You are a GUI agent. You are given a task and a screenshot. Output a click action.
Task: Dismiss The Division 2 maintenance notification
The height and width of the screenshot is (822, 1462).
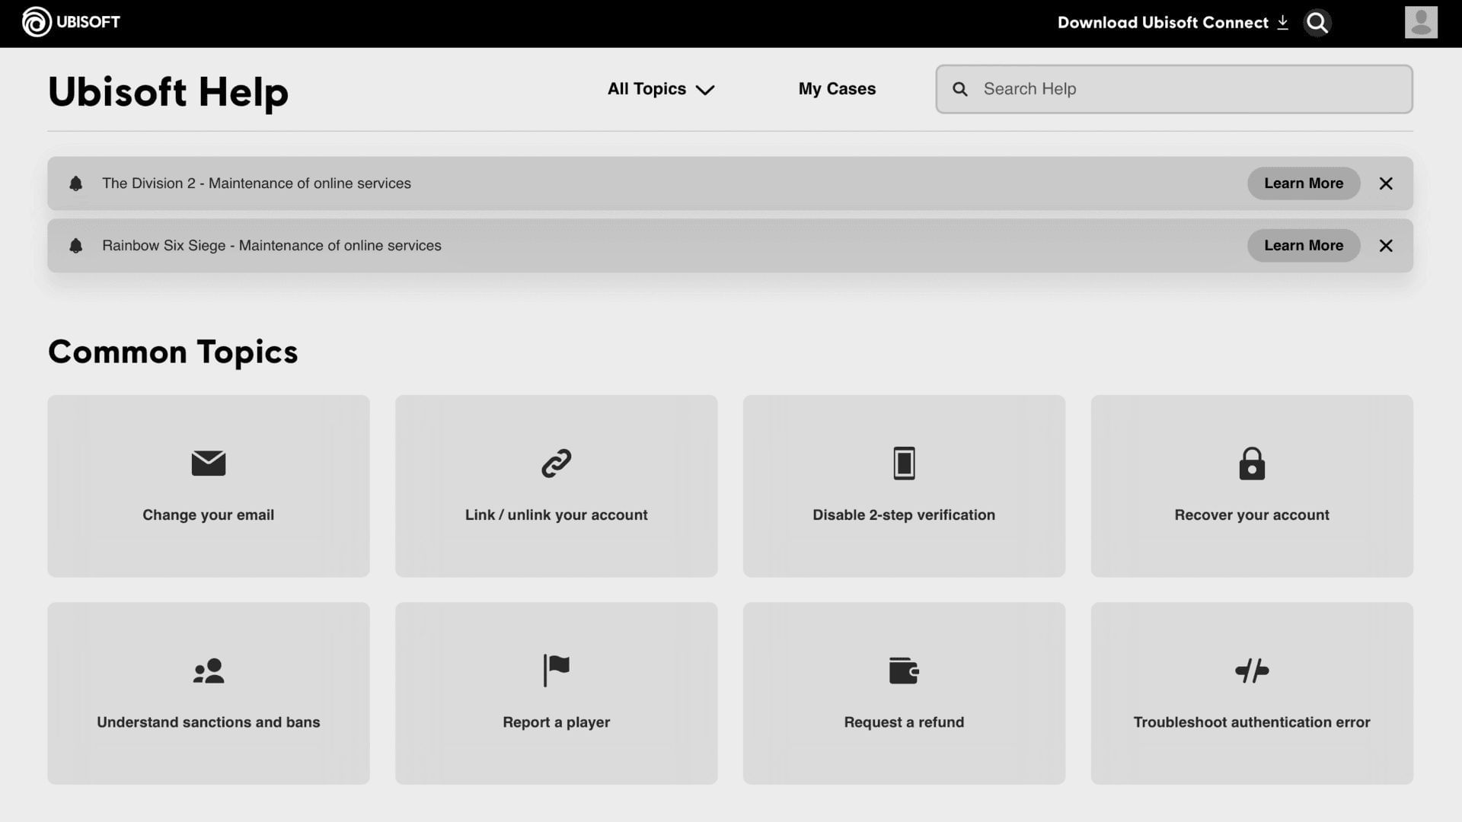(x=1386, y=183)
